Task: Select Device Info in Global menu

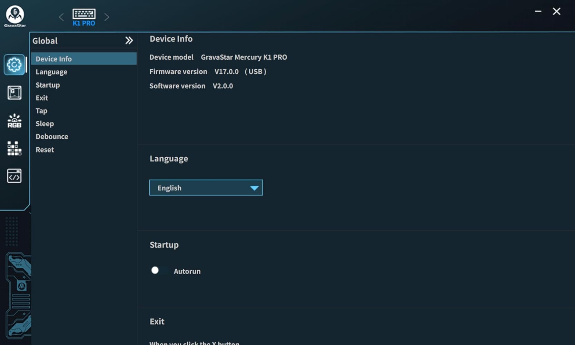Action: [x=53, y=59]
